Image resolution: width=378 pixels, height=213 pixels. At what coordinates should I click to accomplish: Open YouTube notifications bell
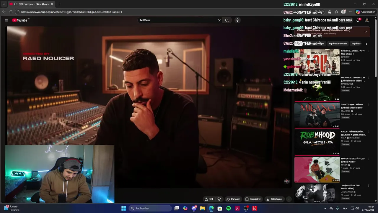pyautogui.click(x=358, y=20)
